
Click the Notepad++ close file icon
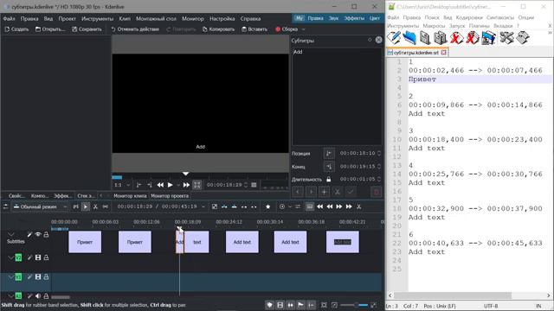tap(456, 38)
